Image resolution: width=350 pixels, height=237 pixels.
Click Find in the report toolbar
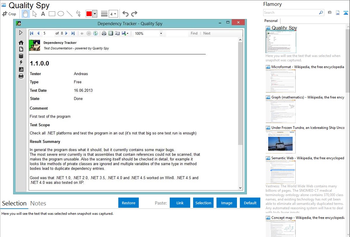point(194,33)
